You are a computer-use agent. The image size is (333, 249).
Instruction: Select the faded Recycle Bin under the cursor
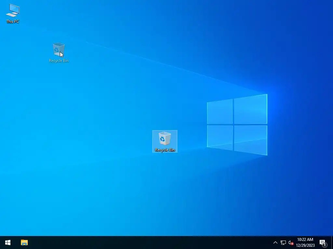click(59, 53)
